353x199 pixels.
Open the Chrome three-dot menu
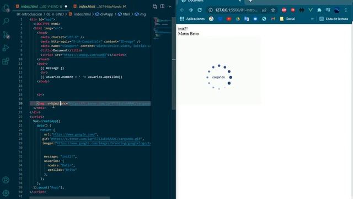(x=346, y=10)
